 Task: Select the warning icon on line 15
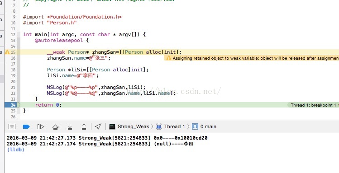coord(7,52)
